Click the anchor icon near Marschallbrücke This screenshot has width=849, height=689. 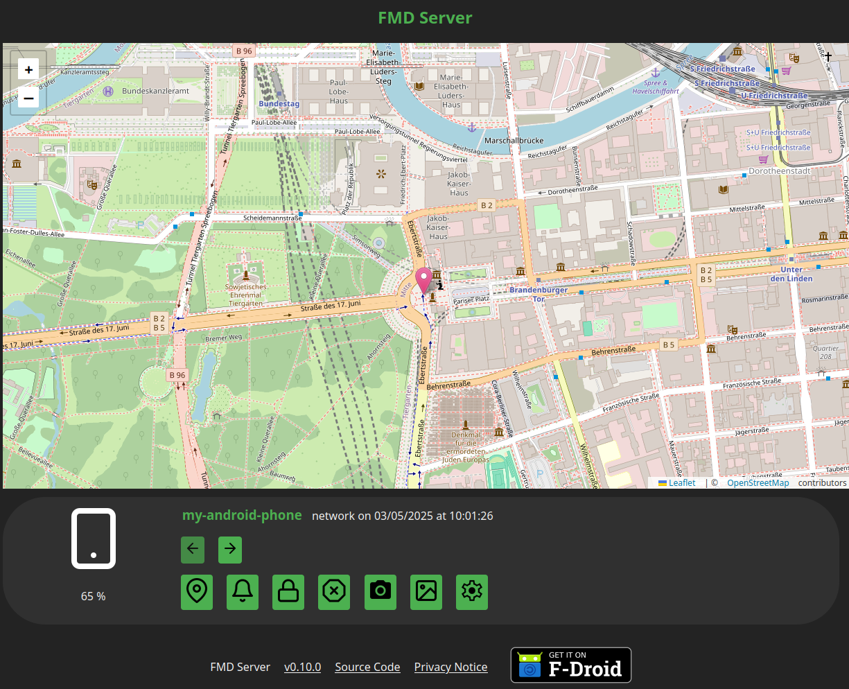pyautogui.click(x=472, y=128)
